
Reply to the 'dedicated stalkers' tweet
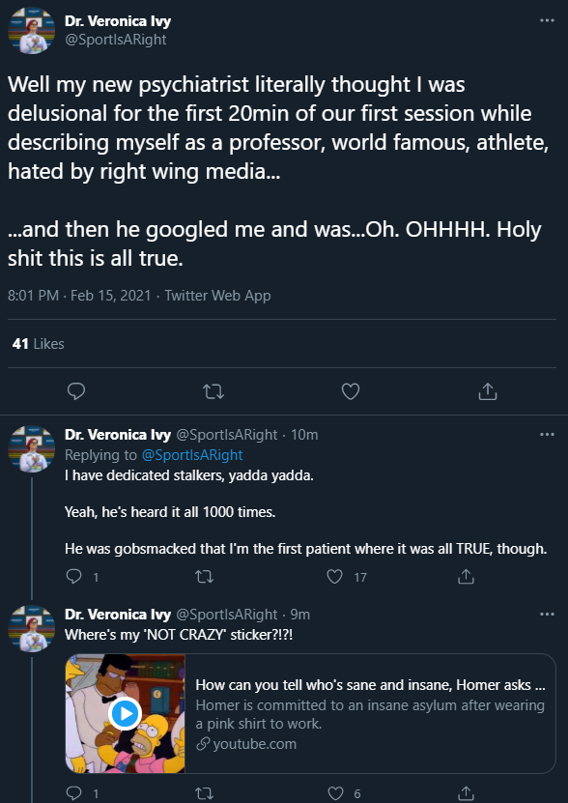74,577
